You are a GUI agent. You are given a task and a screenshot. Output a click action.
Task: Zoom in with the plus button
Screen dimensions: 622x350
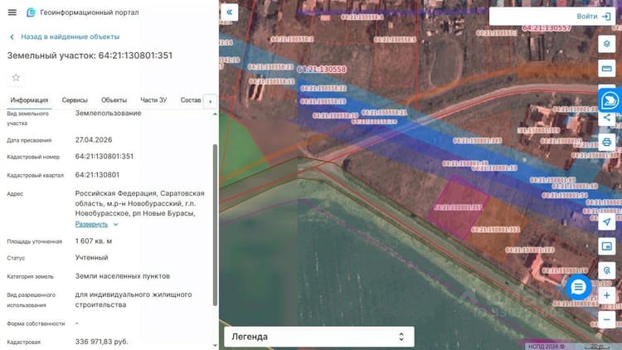(x=606, y=295)
